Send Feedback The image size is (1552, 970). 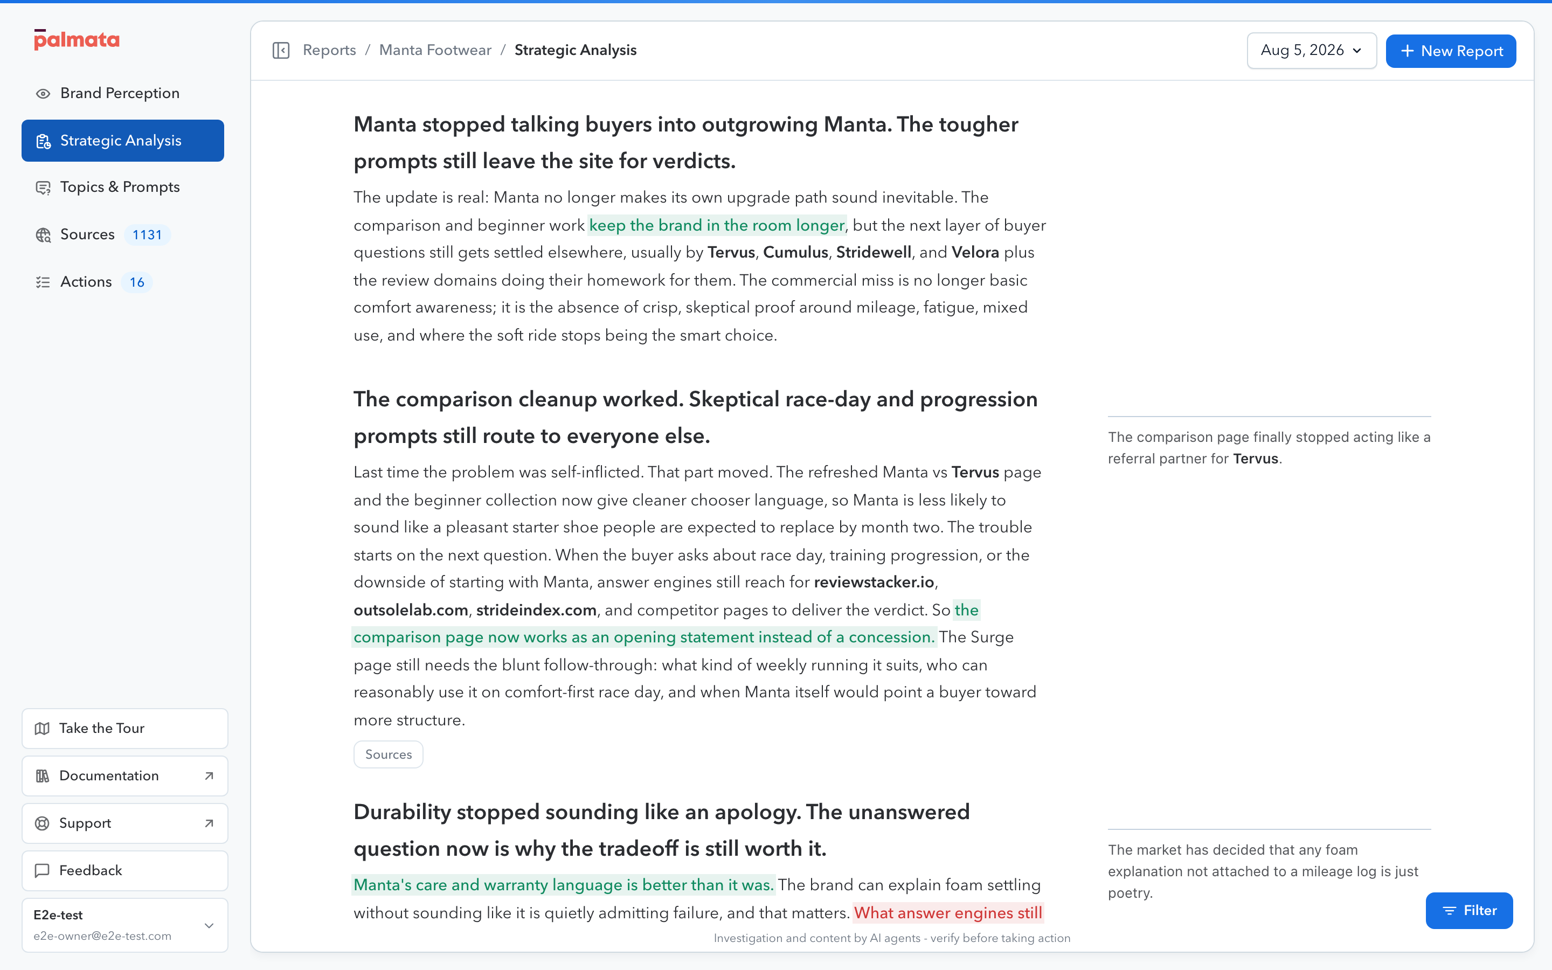[124, 870]
